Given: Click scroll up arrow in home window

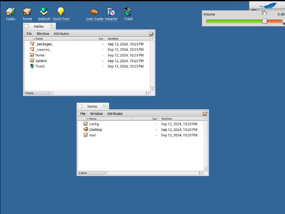Looking at the screenshot, I should coord(206,119).
